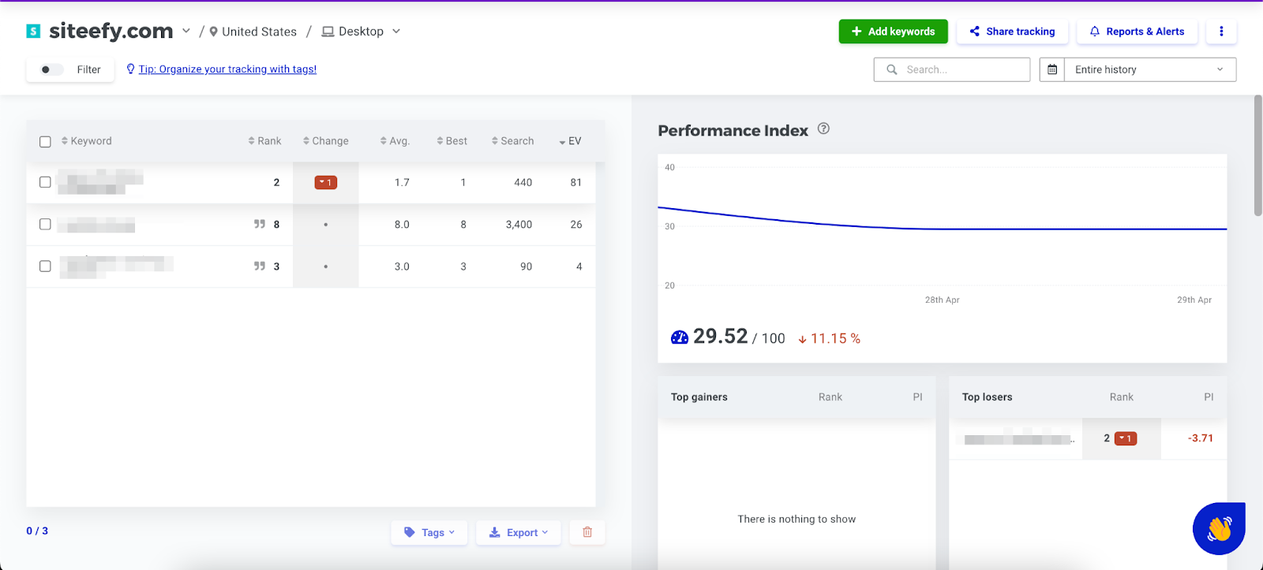Open the Tags dropdown button
1263x570 pixels.
pyautogui.click(x=429, y=532)
